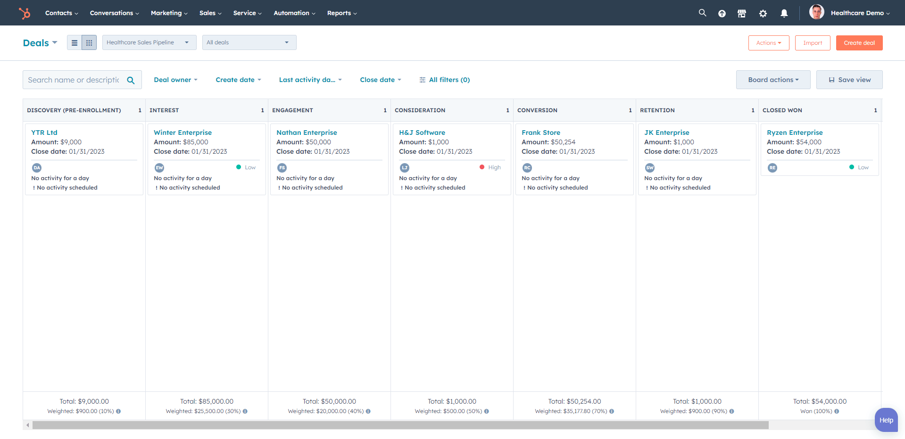Click info icon beside Weighted $900.00 (10%)
The width and height of the screenshot is (905, 439).
118,411
